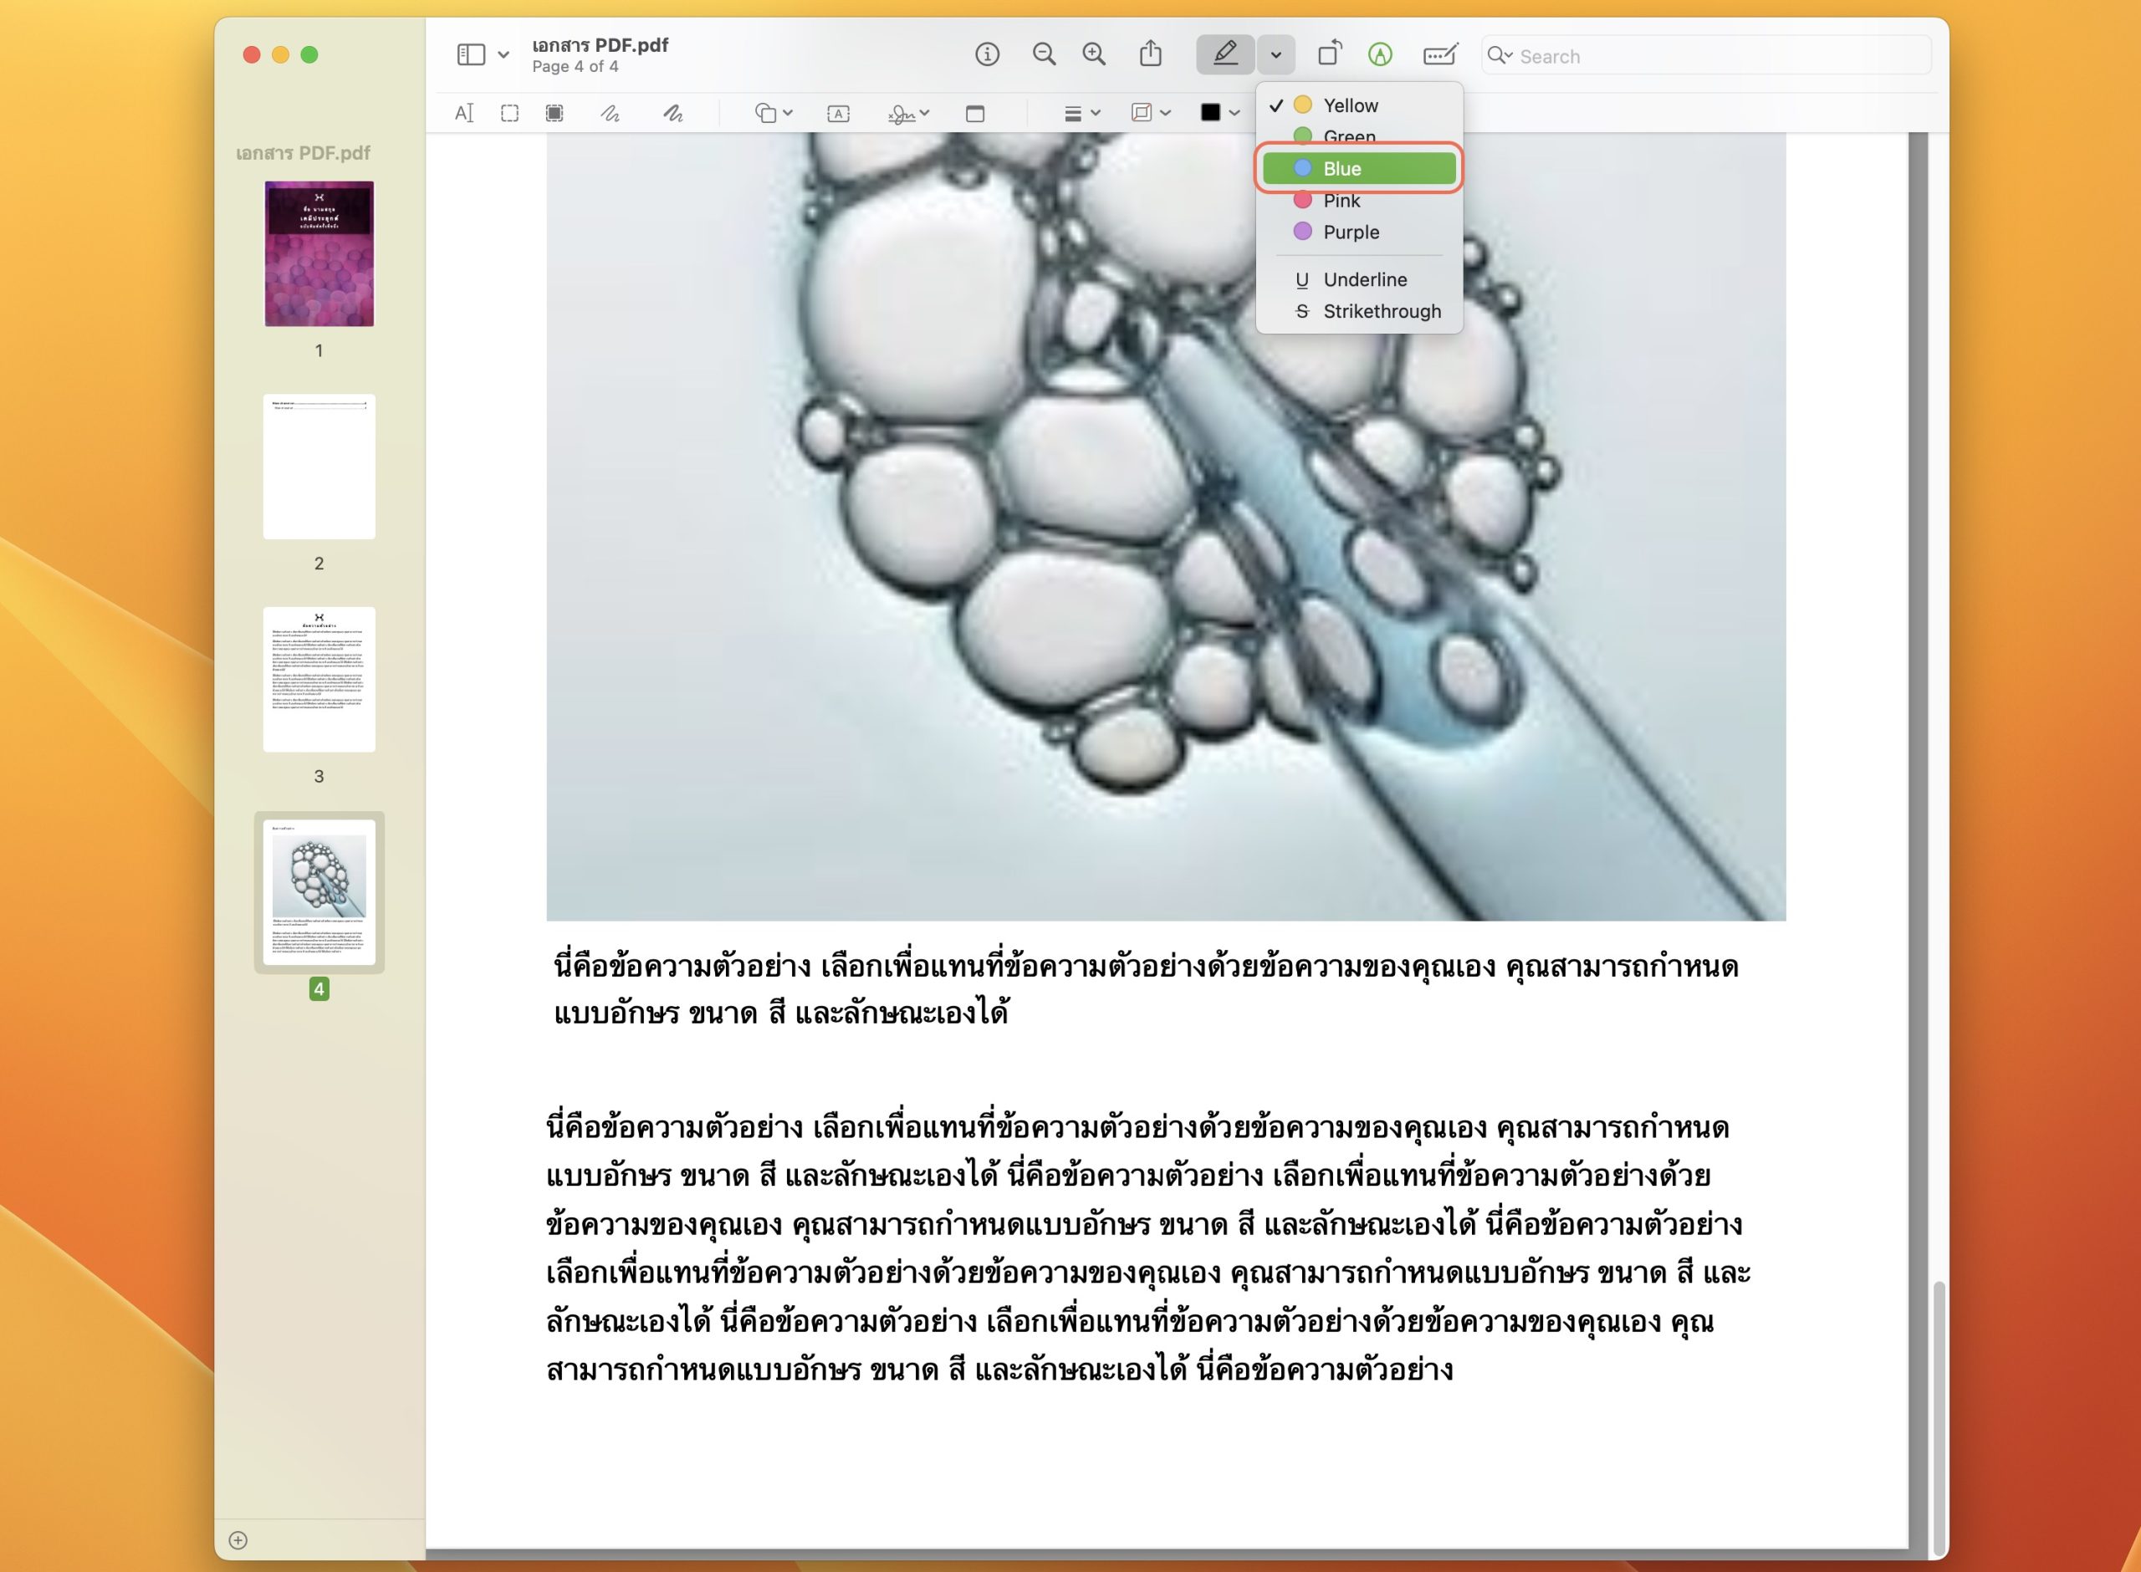Select the Text Selection tool
2141x1572 pixels.
[x=463, y=113]
